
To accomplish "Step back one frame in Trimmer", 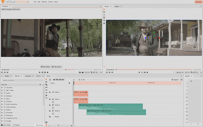I will point(42,72).
